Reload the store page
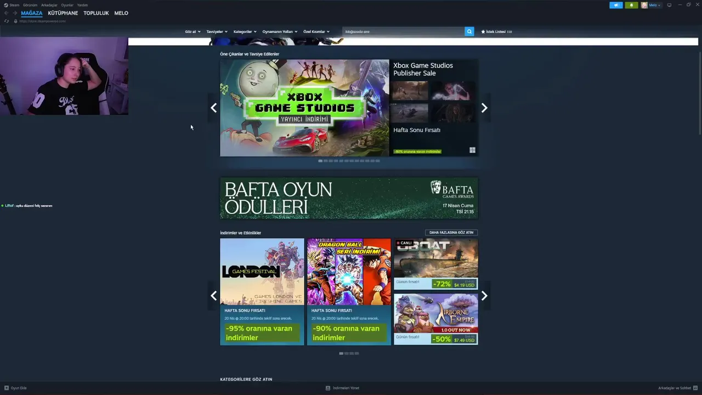The image size is (702, 395). (6, 21)
